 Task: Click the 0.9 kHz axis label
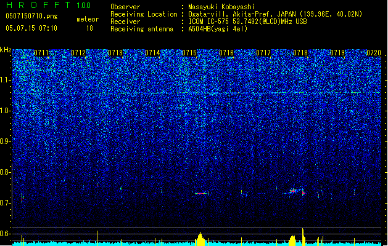tap(6, 141)
